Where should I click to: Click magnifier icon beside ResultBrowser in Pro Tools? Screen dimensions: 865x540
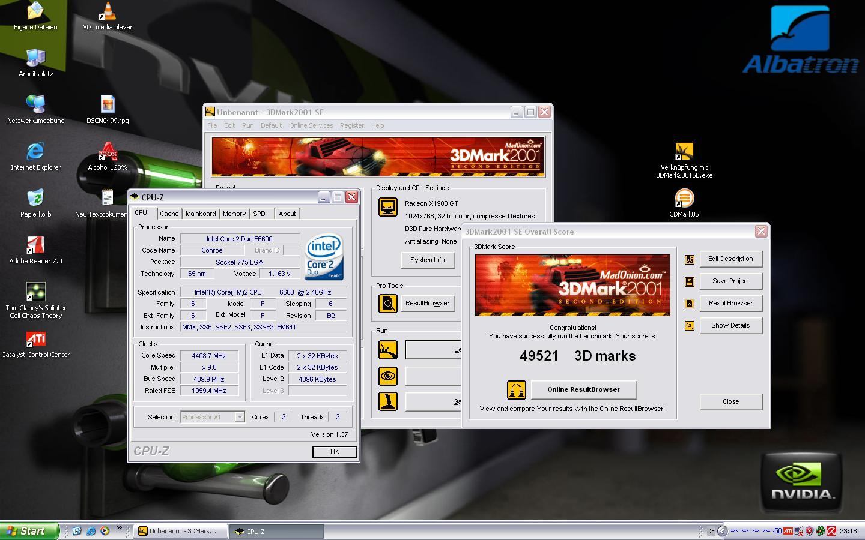(x=388, y=303)
